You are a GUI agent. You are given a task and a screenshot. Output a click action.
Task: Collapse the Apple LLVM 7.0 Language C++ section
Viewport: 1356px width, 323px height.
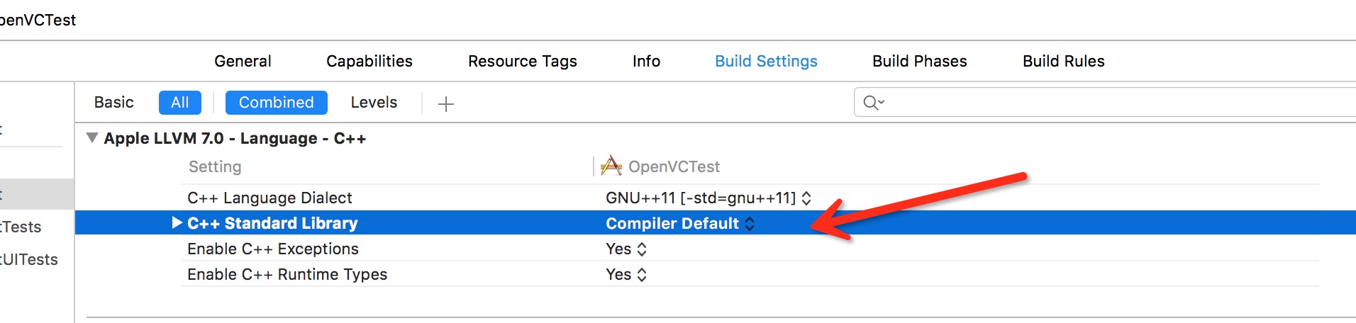click(92, 138)
